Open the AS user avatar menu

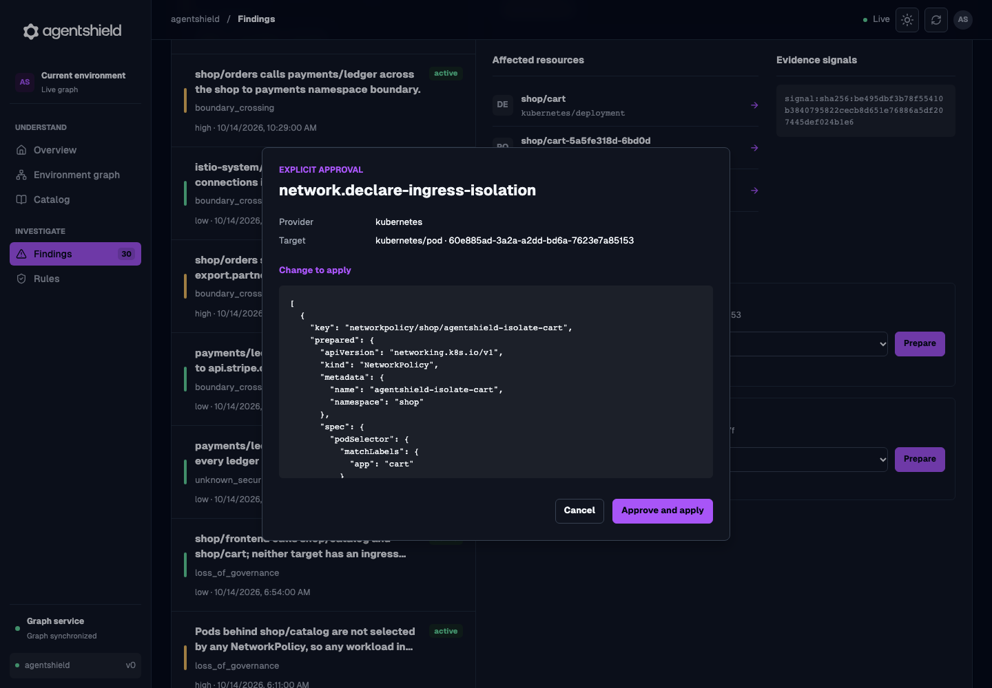pyautogui.click(x=963, y=19)
